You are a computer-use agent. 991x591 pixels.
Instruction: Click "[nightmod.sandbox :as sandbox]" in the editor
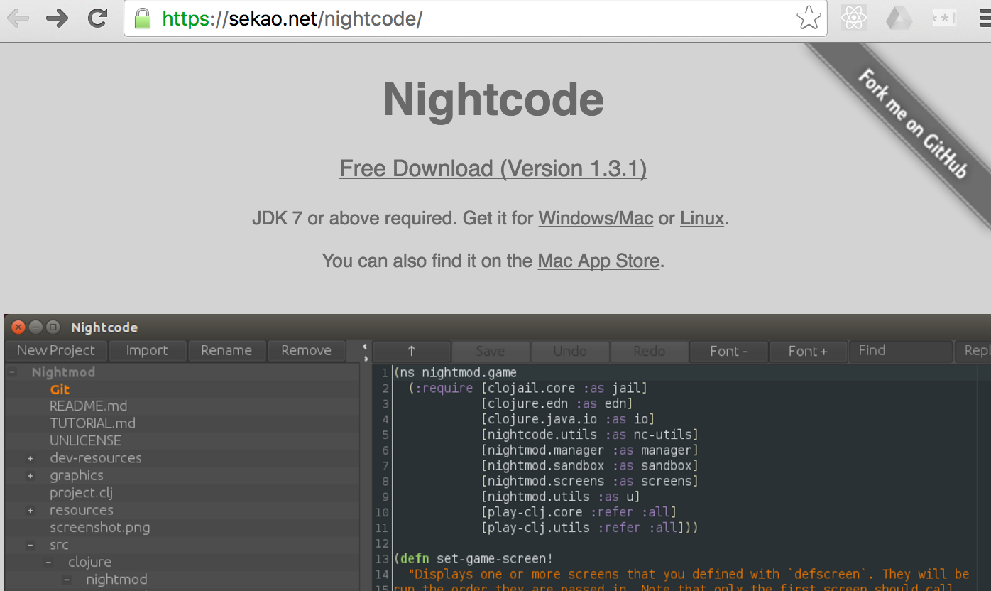point(589,466)
